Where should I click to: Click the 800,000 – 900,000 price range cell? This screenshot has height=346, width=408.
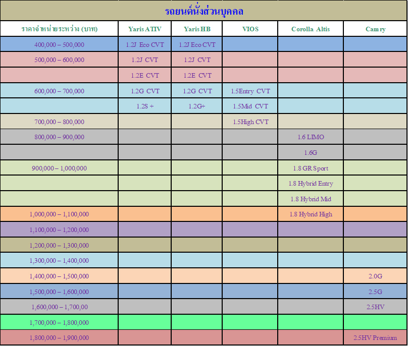59,137
